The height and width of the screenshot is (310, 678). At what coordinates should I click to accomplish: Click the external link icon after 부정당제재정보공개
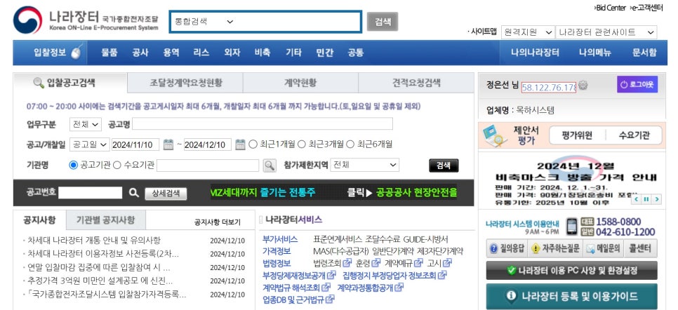[332, 275]
